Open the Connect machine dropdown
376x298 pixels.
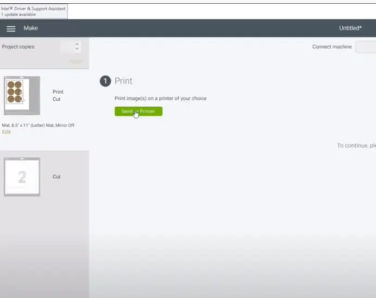[x=365, y=47]
